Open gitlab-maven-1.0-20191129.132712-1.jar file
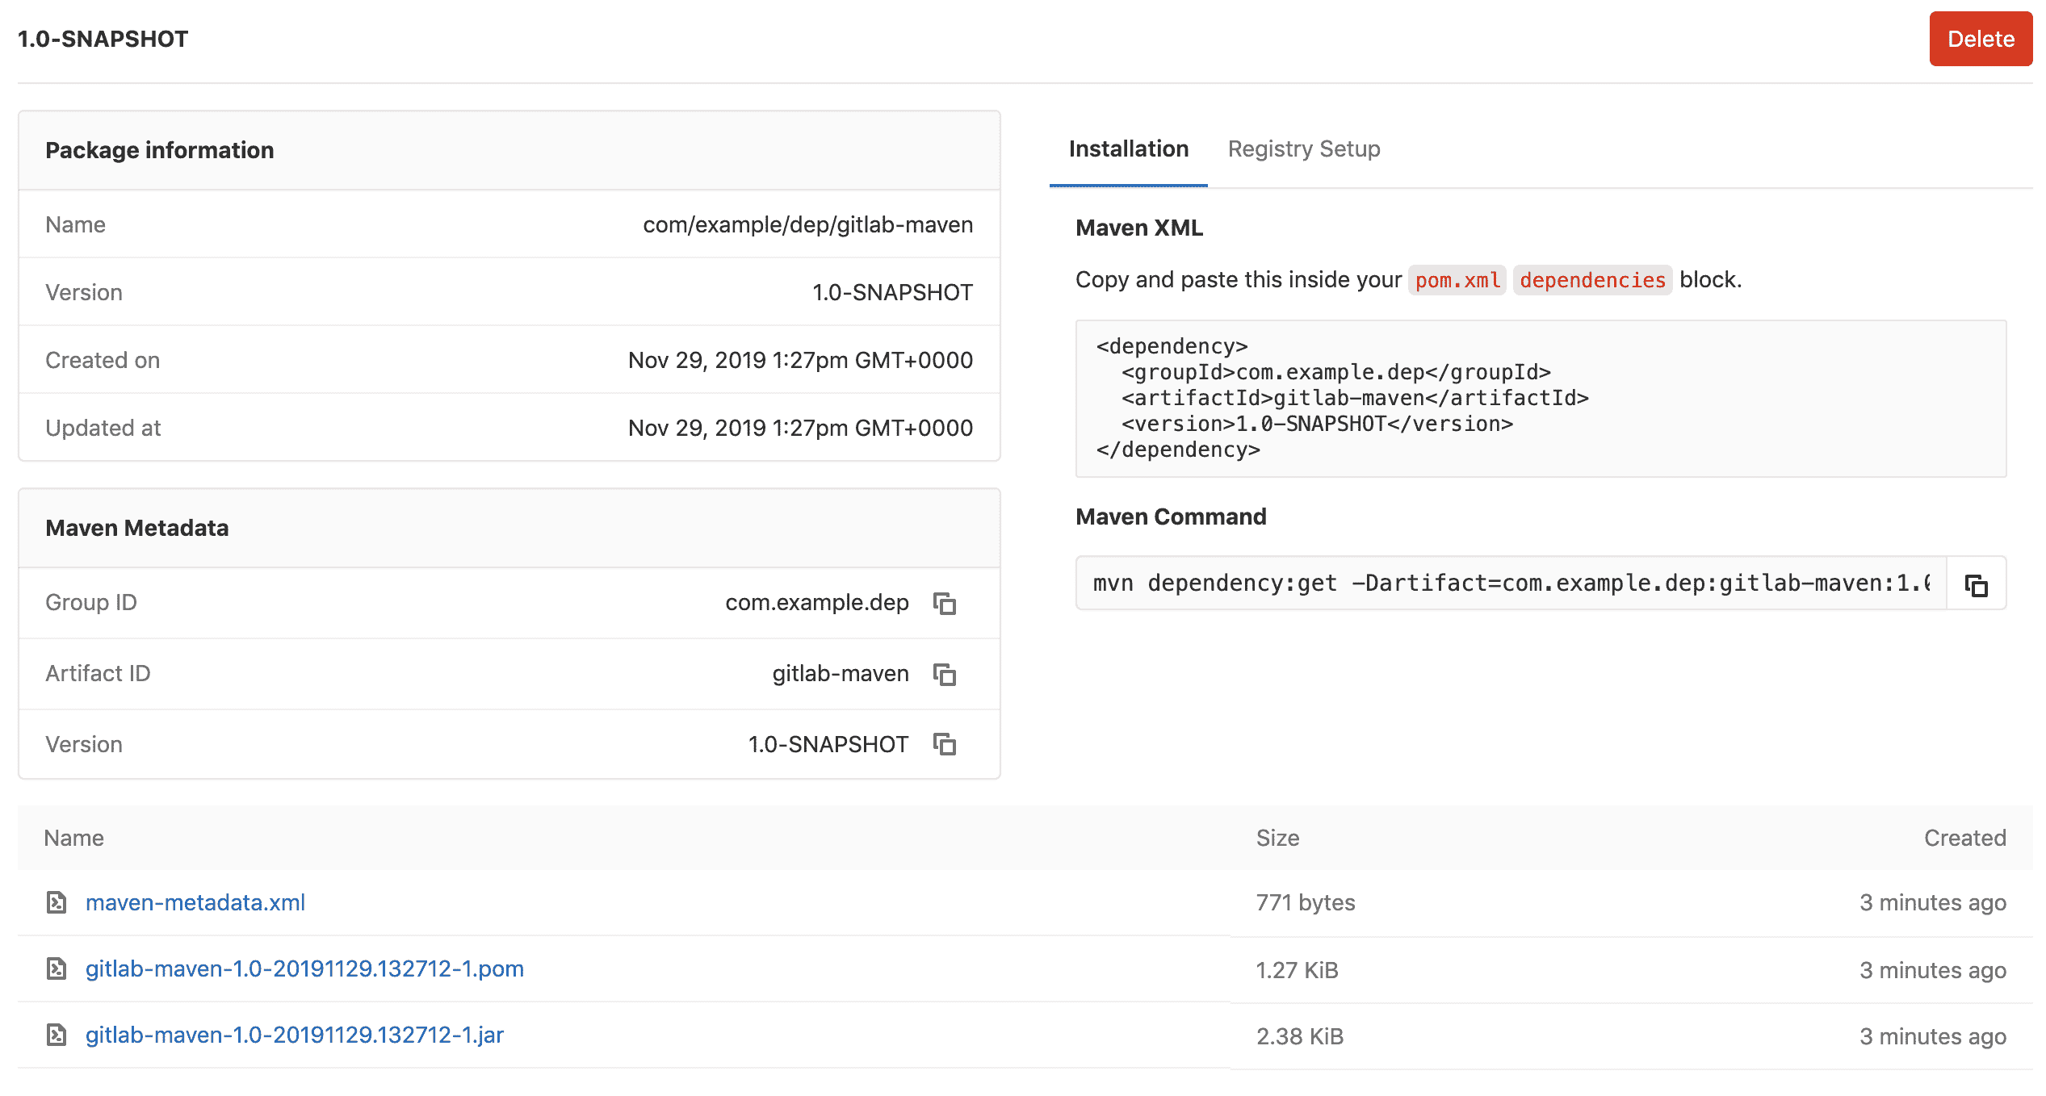The width and height of the screenshot is (2046, 1096). 295,1035
